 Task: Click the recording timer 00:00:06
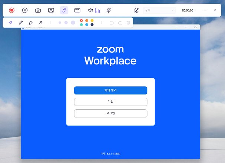pos(188,10)
